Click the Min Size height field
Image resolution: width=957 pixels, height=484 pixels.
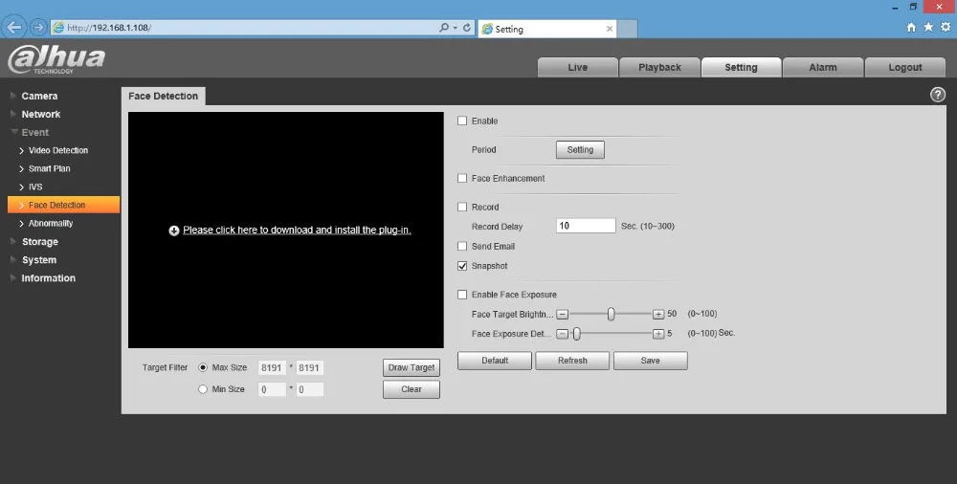309,389
